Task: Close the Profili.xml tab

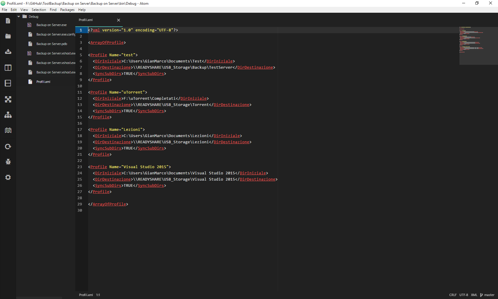Action: pyautogui.click(x=119, y=20)
